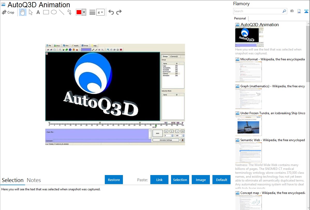
Task: Open the Graph (mathematics) snapshot thumbnail
Action: (248, 99)
